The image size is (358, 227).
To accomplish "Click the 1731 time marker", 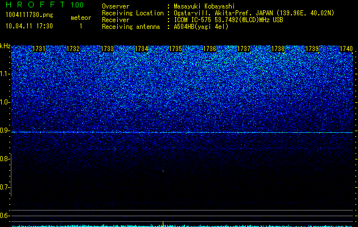I will click(39, 49).
